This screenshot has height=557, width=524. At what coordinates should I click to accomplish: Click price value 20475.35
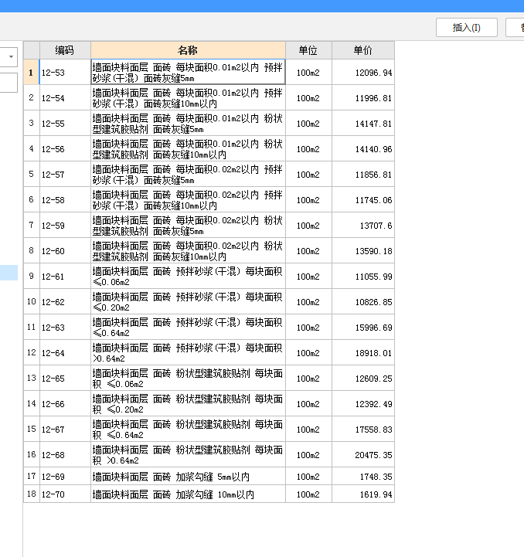pyautogui.click(x=373, y=455)
